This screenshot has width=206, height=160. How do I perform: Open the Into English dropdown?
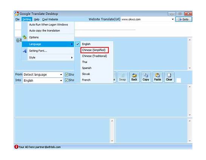pos(43,81)
